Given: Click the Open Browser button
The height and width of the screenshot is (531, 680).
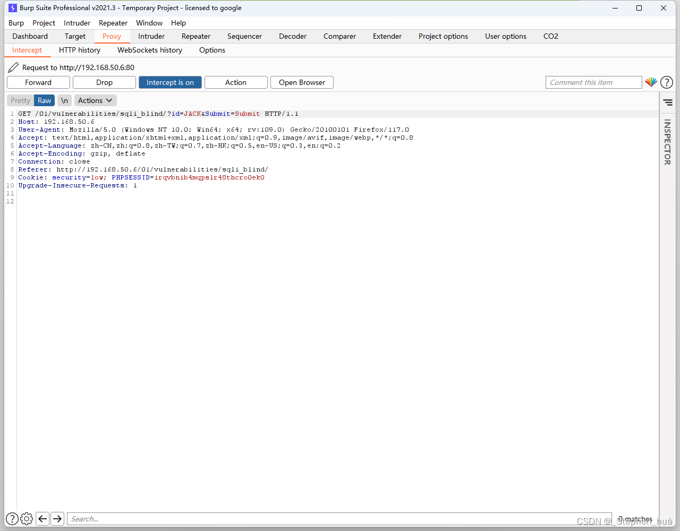Looking at the screenshot, I should pyautogui.click(x=302, y=82).
